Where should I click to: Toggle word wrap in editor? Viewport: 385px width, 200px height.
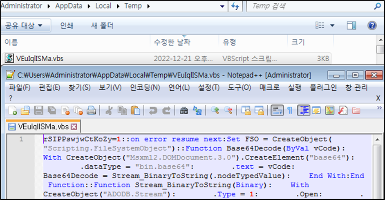277,111
